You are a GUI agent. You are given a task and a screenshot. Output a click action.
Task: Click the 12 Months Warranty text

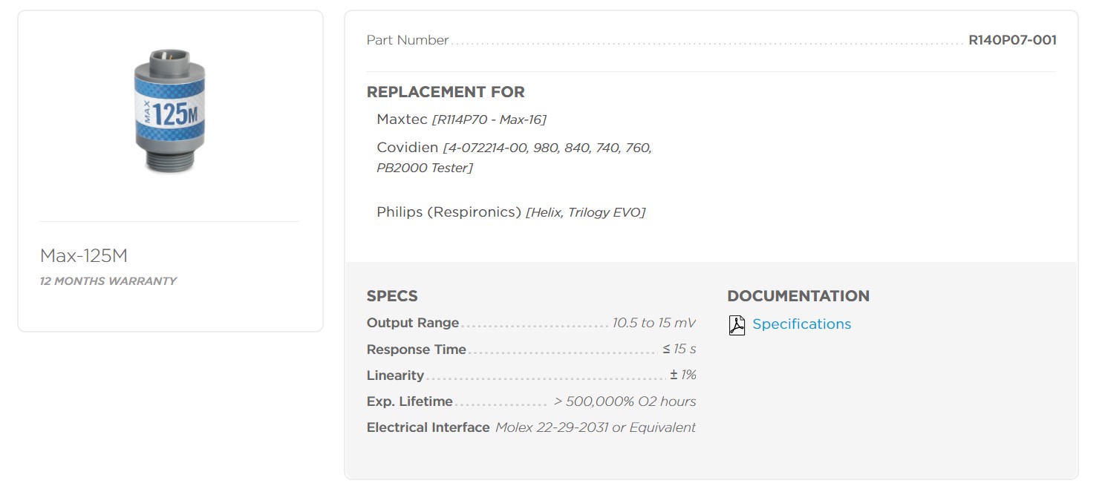point(108,281)
